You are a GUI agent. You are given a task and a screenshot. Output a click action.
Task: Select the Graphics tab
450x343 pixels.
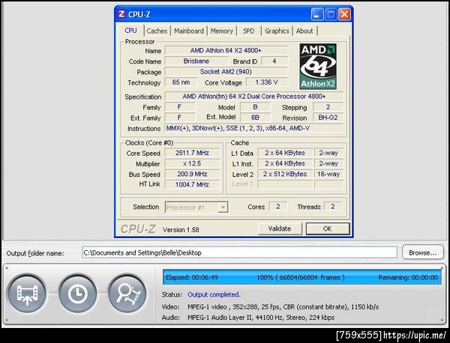point(277,31)
